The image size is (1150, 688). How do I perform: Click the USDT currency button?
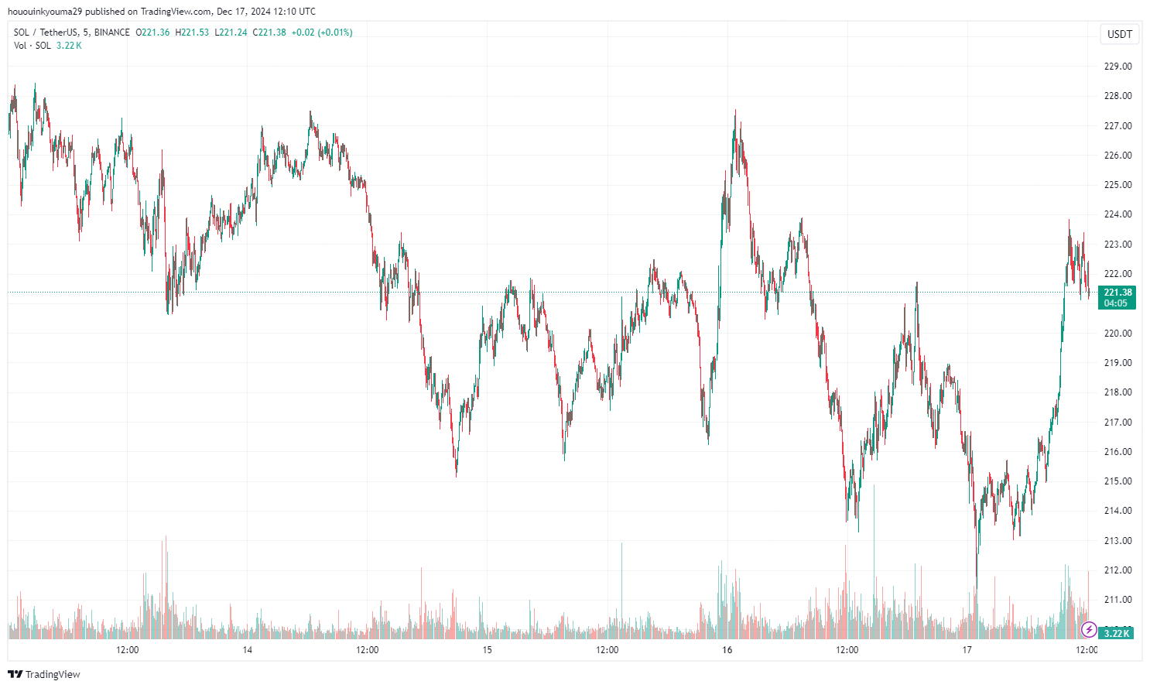pos(1120,34)
